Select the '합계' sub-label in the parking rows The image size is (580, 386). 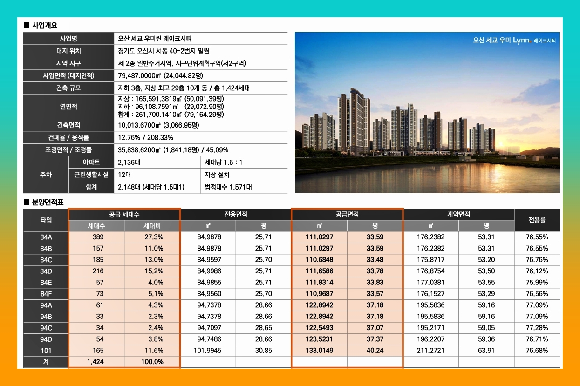(x=91, y=187)
